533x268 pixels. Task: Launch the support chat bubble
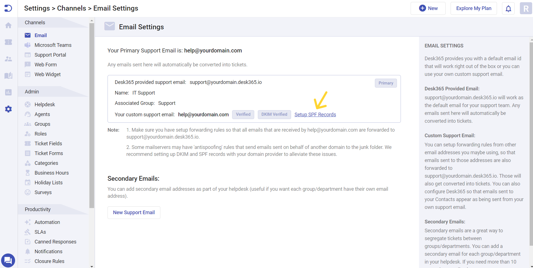coord(8,260)
